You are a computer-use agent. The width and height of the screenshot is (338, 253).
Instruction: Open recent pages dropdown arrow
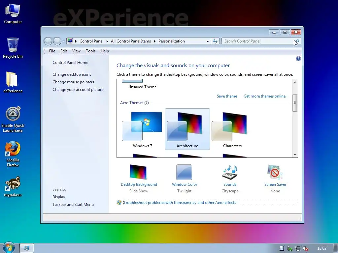[x=64, y=41]
